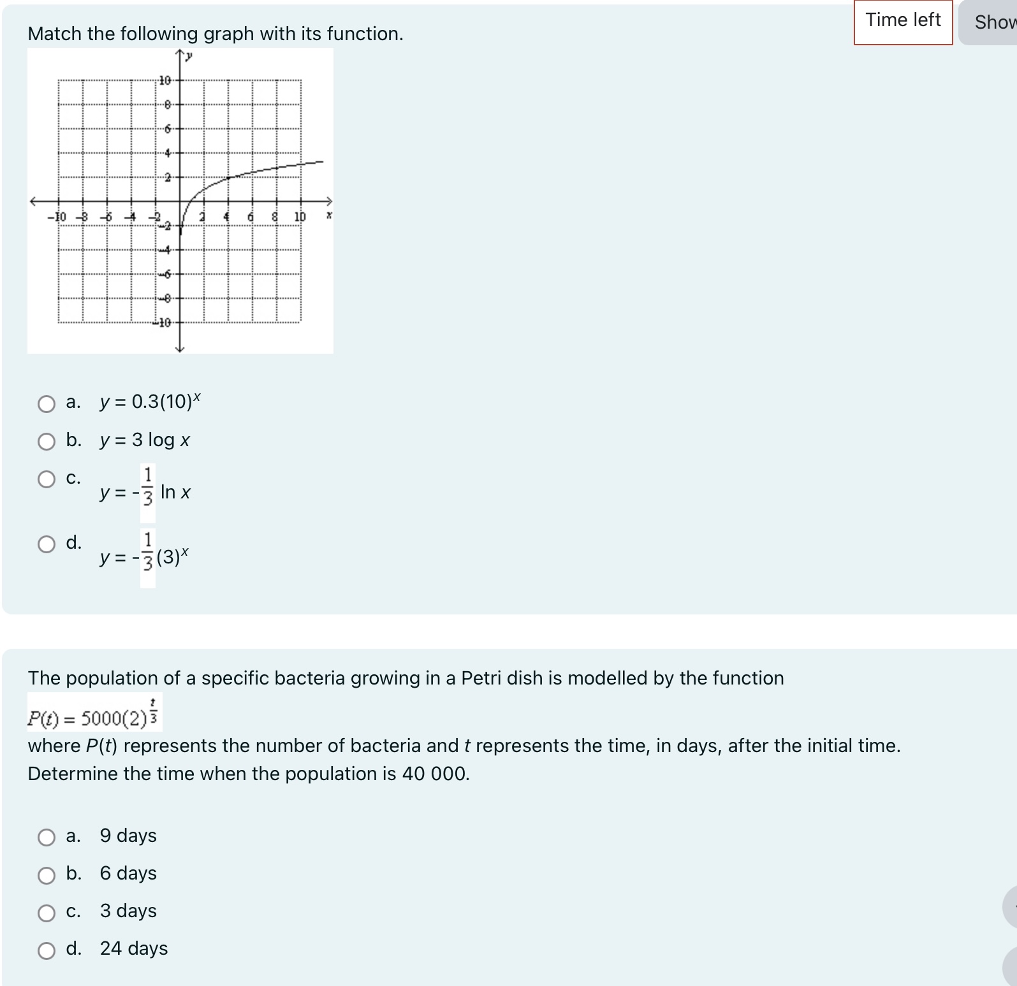Choose 3 days as the answer

(47, 912)
